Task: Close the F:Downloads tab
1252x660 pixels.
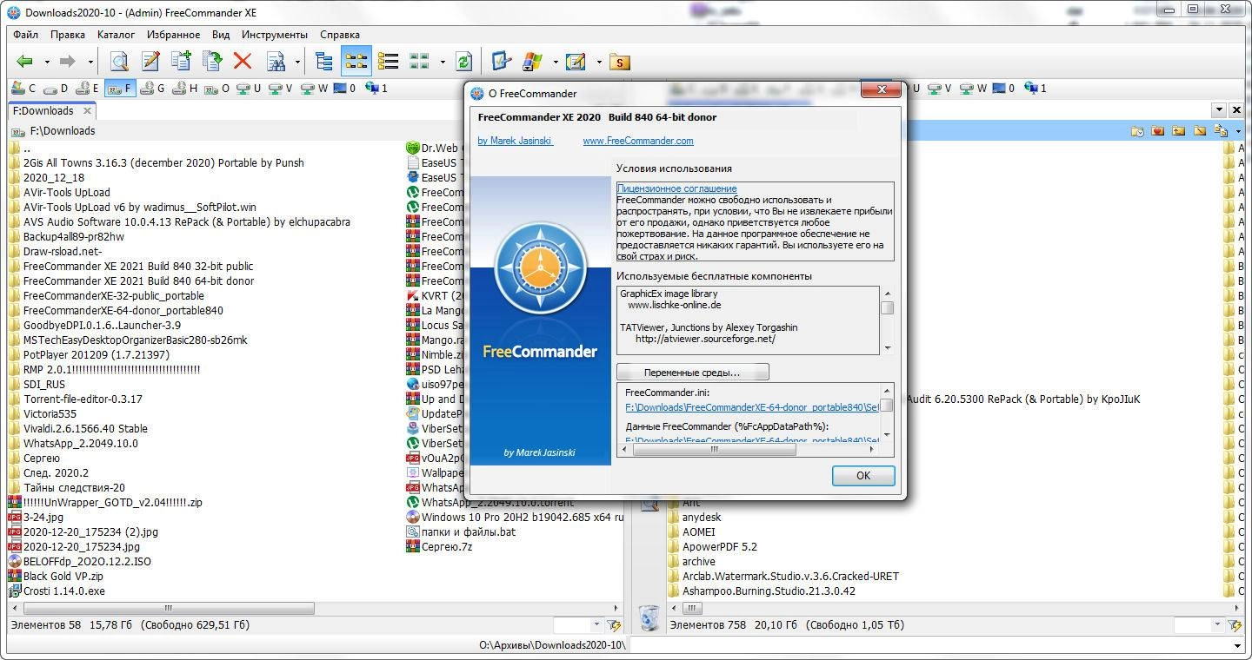Action: [88, 111]
